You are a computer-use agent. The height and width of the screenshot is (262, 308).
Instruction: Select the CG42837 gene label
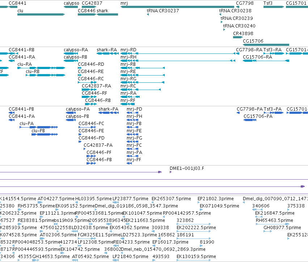(92, 3)
